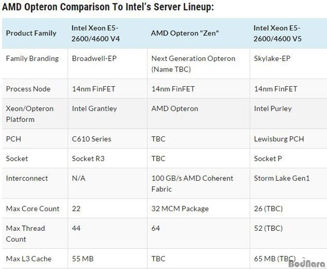Select the Product Family column header

[x=31, y=33]
